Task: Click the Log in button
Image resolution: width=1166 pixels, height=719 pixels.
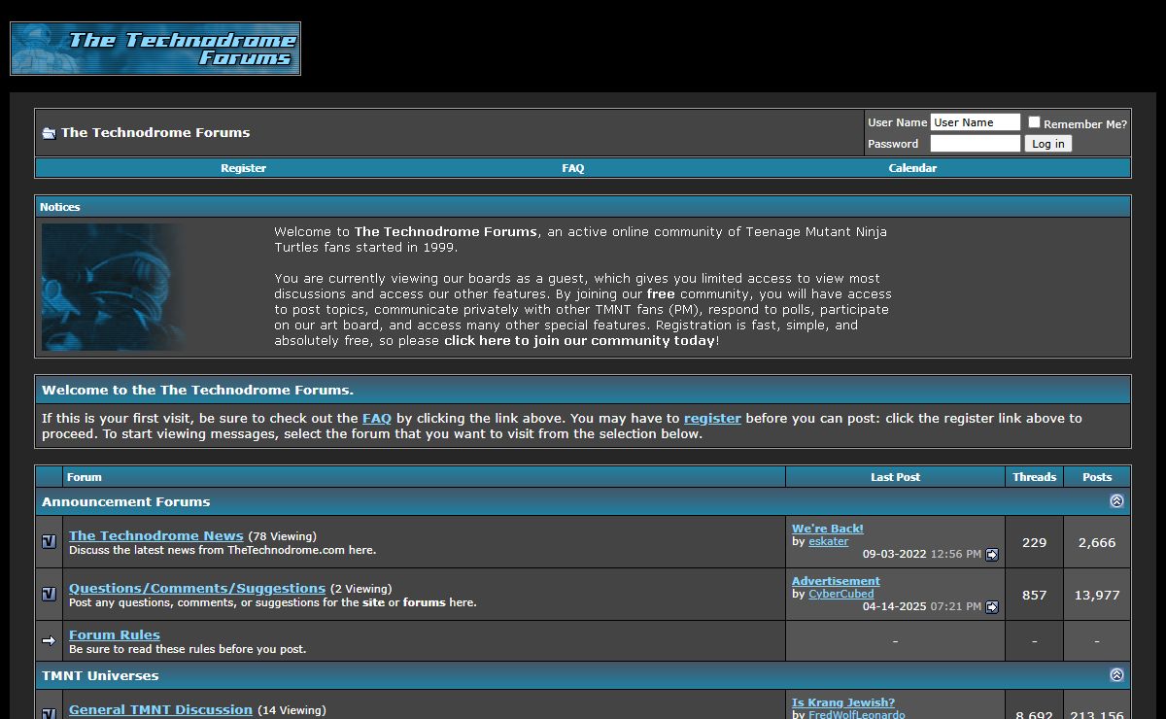Action: tap(1047, 144)
